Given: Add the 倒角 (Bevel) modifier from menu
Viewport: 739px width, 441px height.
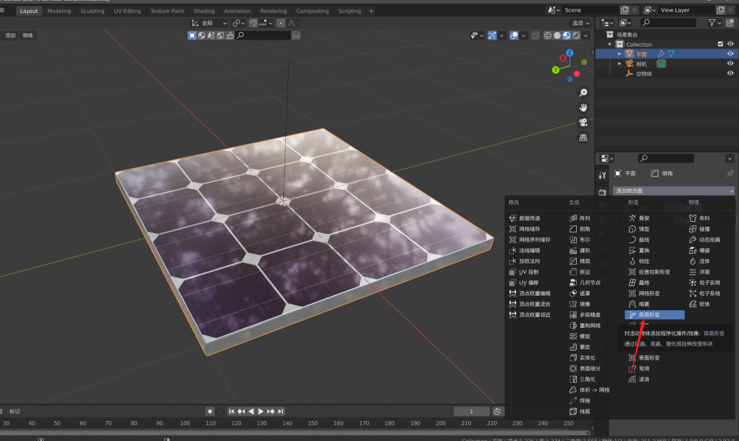Looking at the screenshot, I should [580, 229].
